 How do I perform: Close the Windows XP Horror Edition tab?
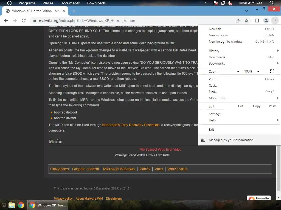(x=64, y=11)
